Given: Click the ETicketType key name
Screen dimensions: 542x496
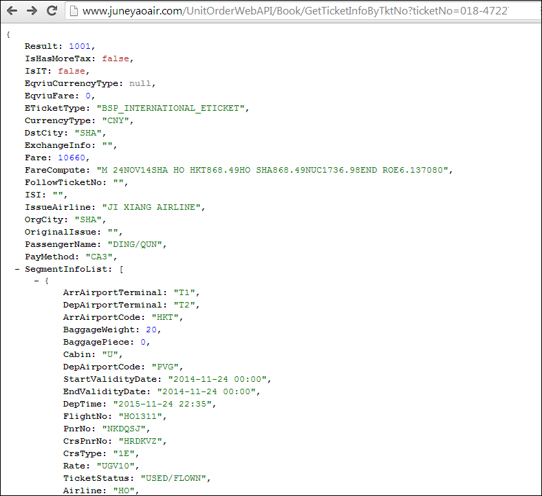Looking at the screenshot, I should [x=55, y=108].
